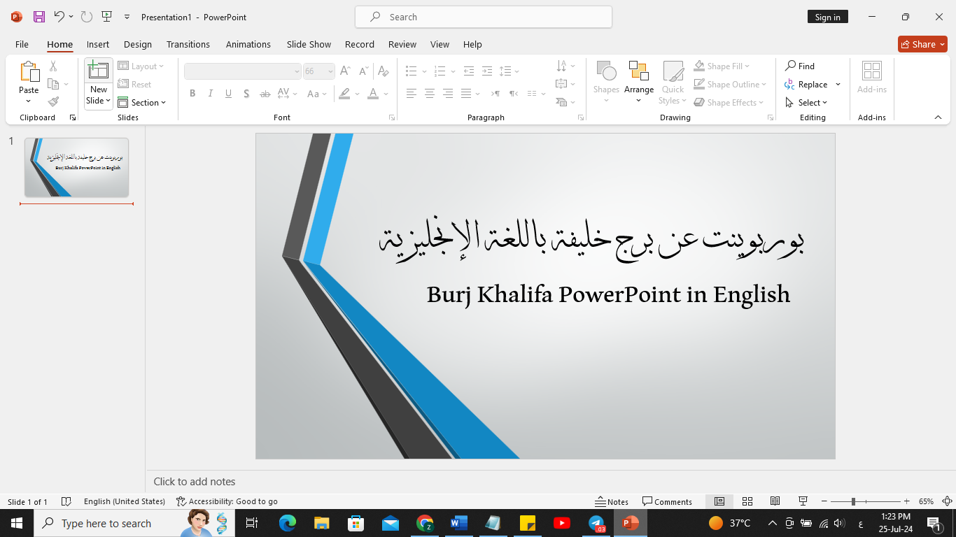The height and width of the screenshot is (537, 956).
Task: Click to add notes field
Action: (x=551, y=481)
